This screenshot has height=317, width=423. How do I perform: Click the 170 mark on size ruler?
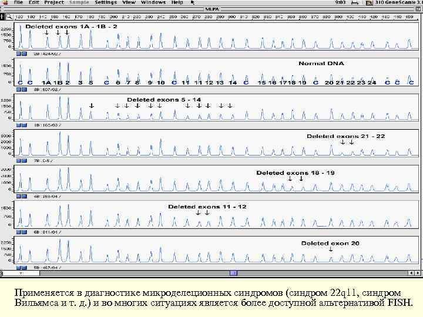(x=78, y=16)
